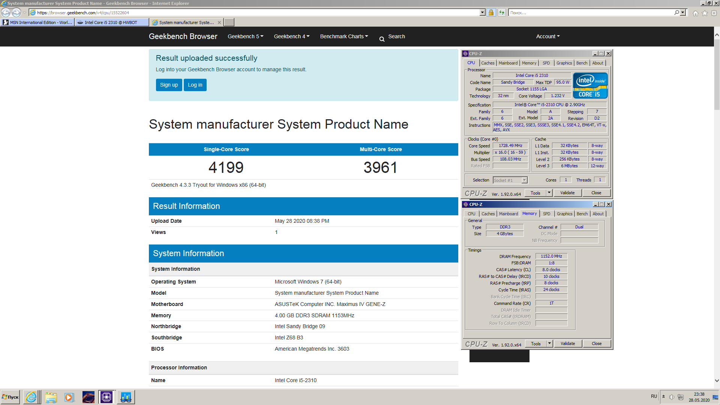This screenshot has width=720, height=405.
Task: Open the Graphics tab in the upper CPU-Z window
Action: click(x=564, y=63)
